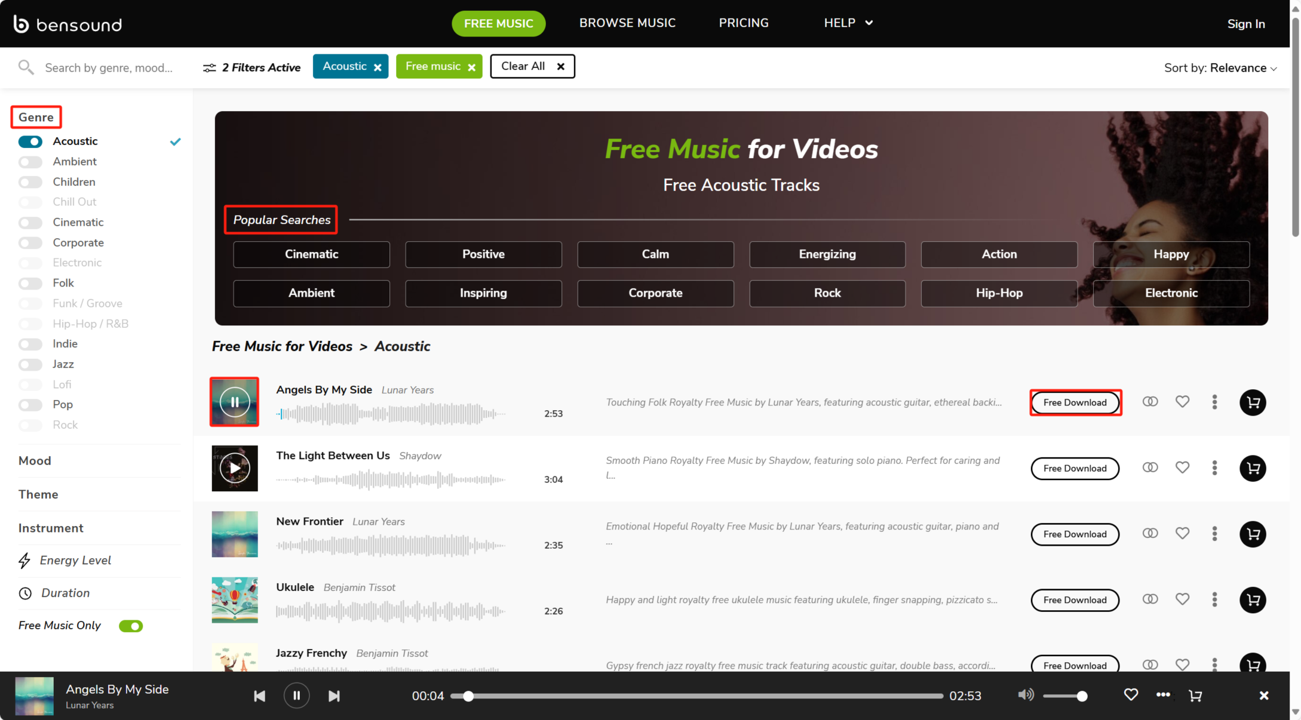Viewport: 1301px width, 720px height.
Task: Open more options for New Frontier track
Action: click(1214, 534)
